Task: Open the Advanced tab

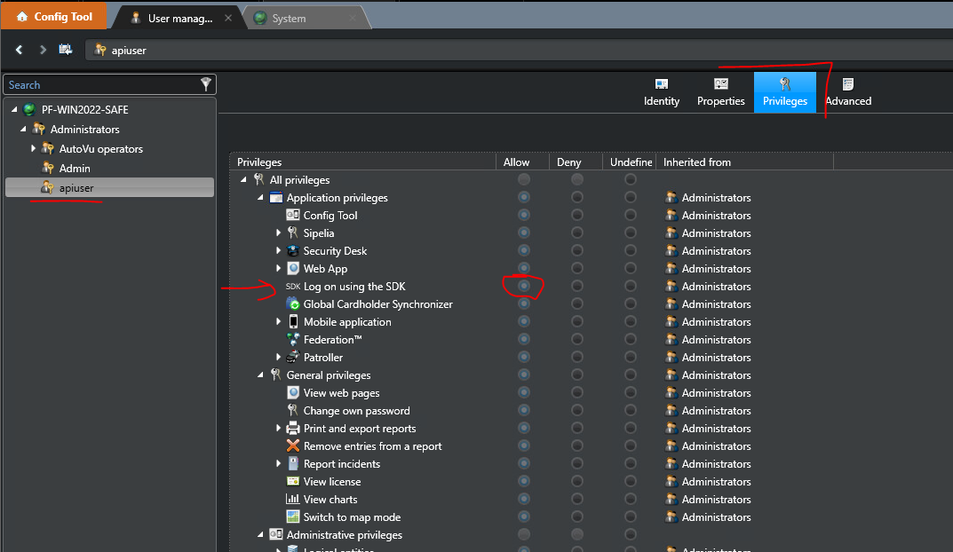Action: (848, 92)
